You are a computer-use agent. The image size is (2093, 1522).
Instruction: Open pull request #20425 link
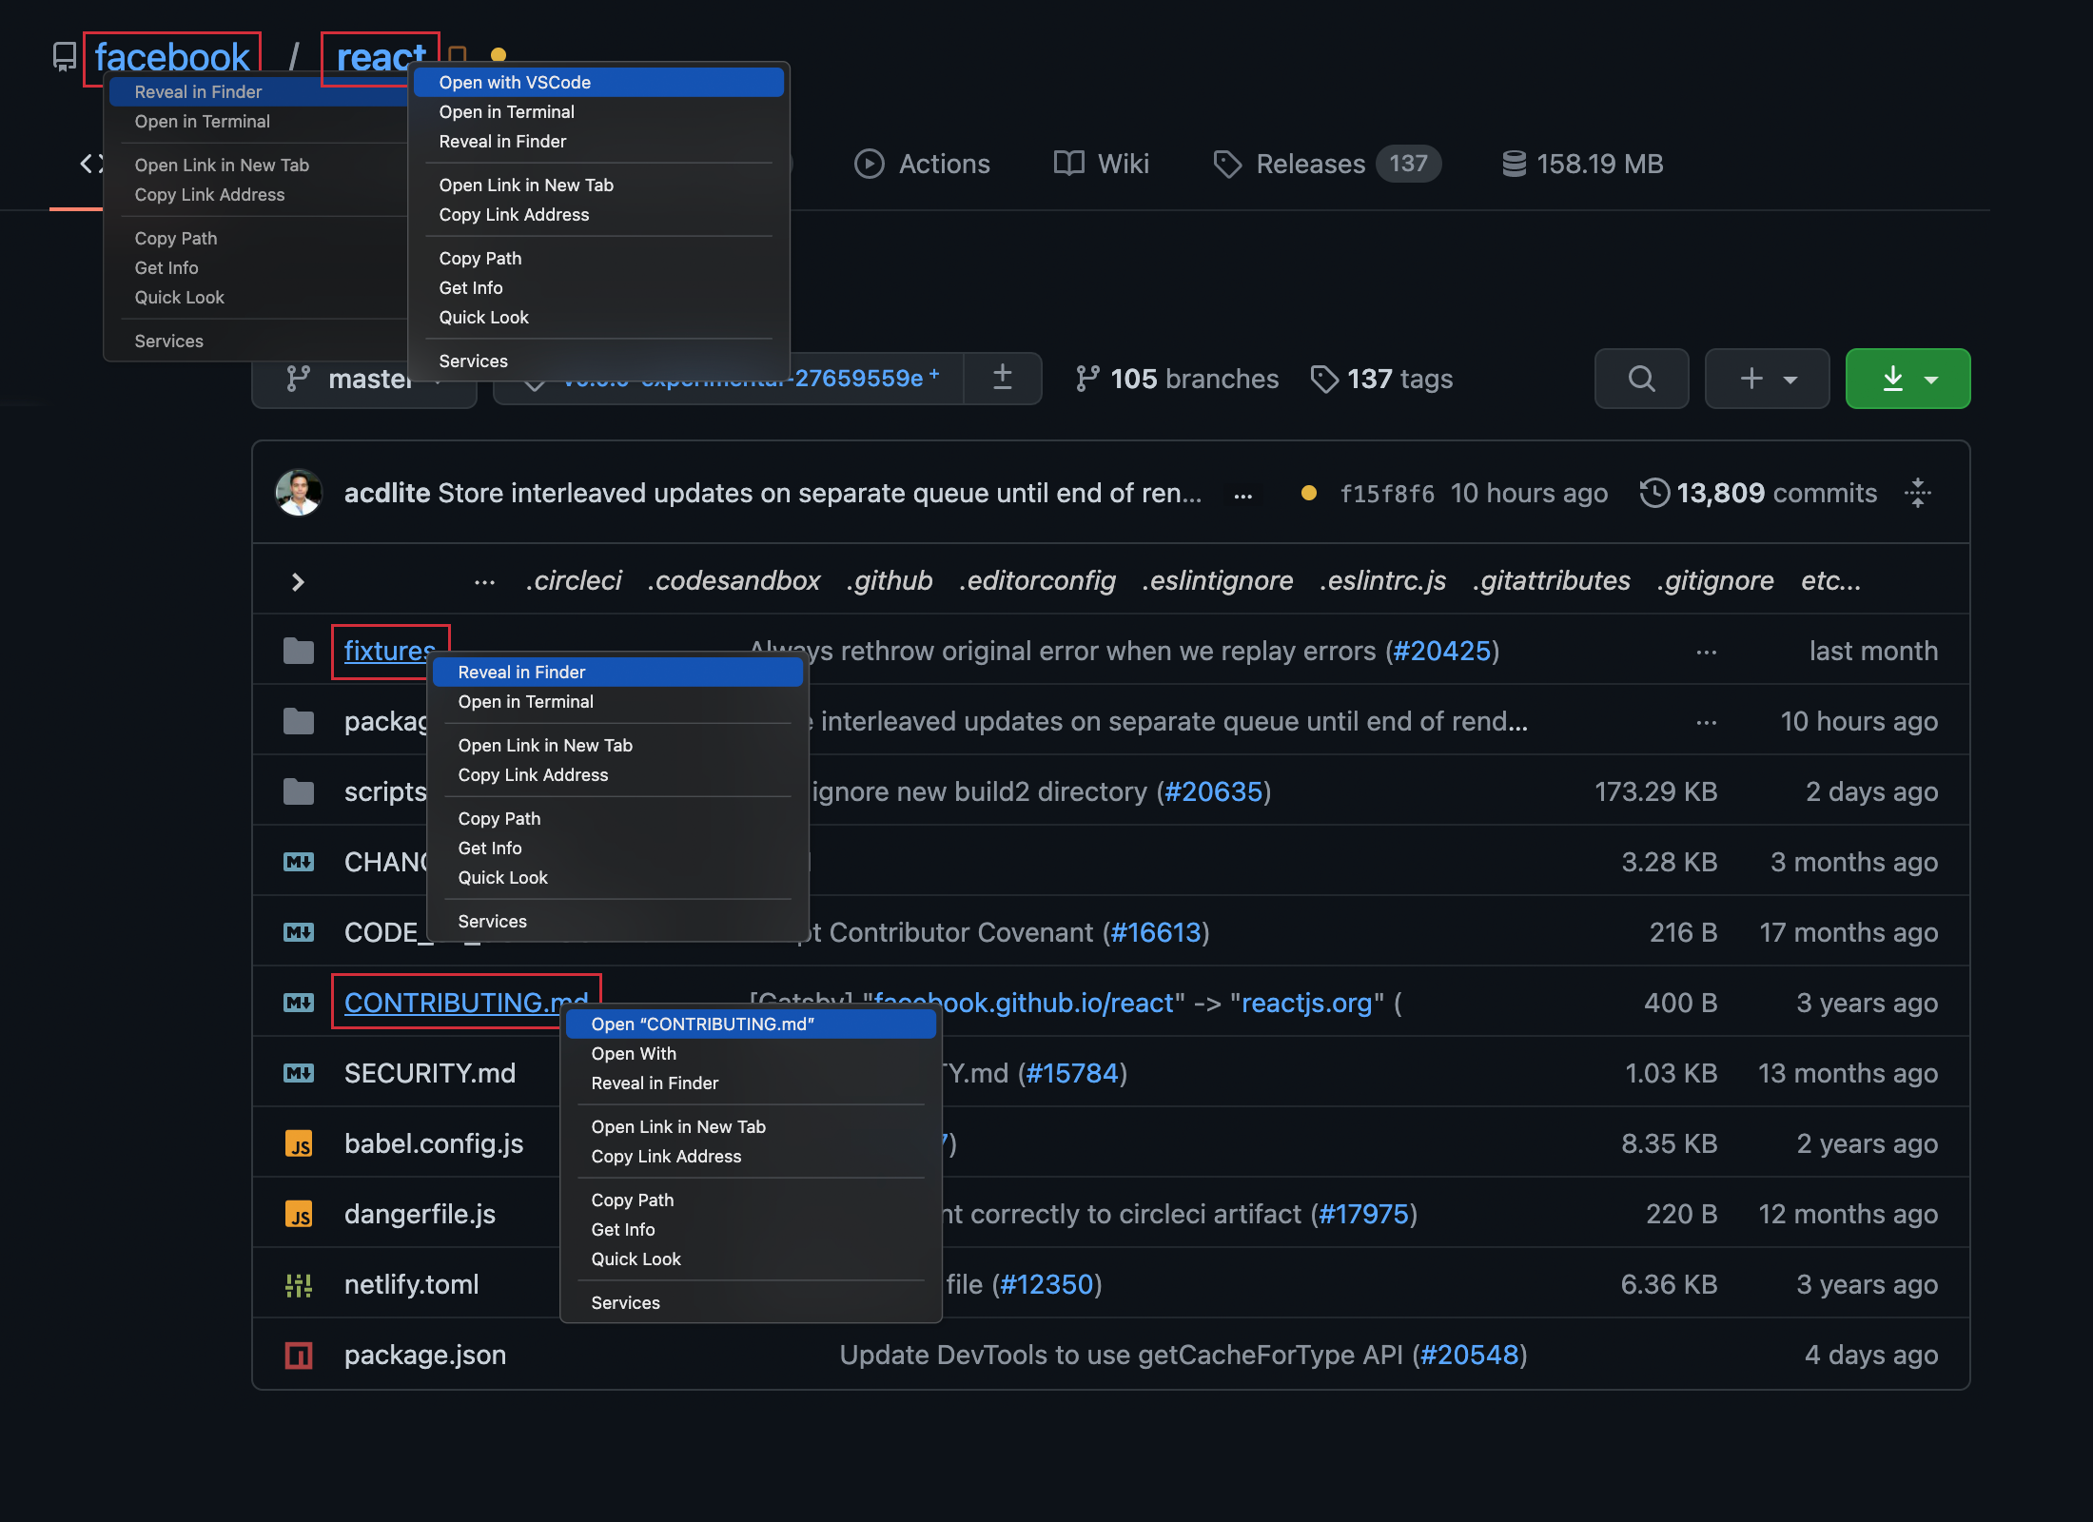(x=1442, y=651)
